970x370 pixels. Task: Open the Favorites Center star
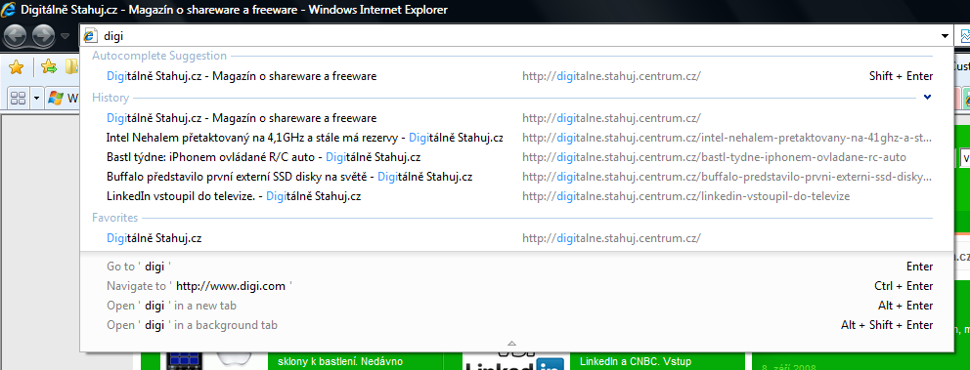pos(16,66)
